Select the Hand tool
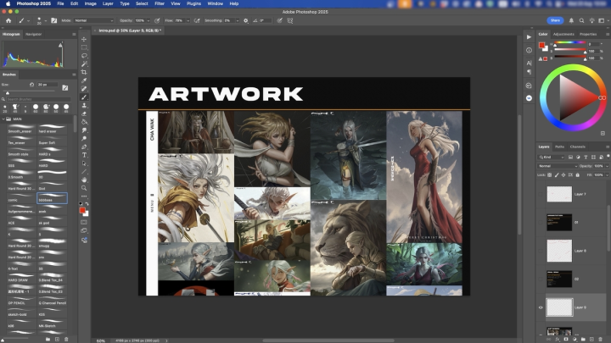Viewport: 611px width, 343px height. coord(84,180)
